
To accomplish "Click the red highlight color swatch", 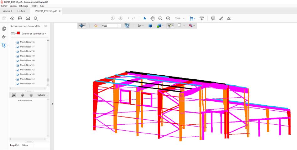I will (x=18, y=33).
